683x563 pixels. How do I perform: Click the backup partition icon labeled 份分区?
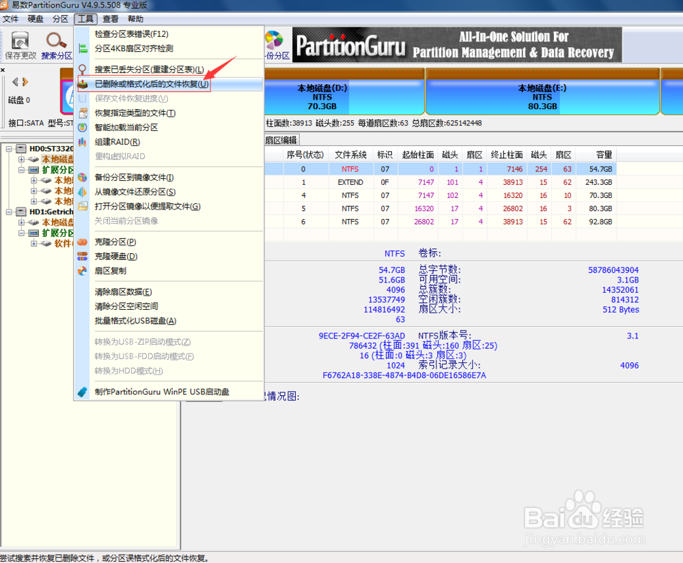pos(275,40)
